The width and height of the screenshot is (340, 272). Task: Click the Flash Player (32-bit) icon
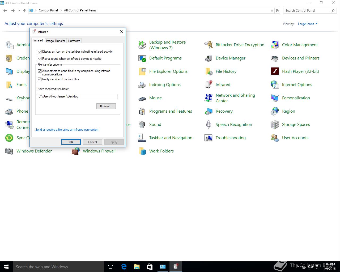(x=275, y=71)
